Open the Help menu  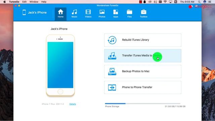coord(44,2)
